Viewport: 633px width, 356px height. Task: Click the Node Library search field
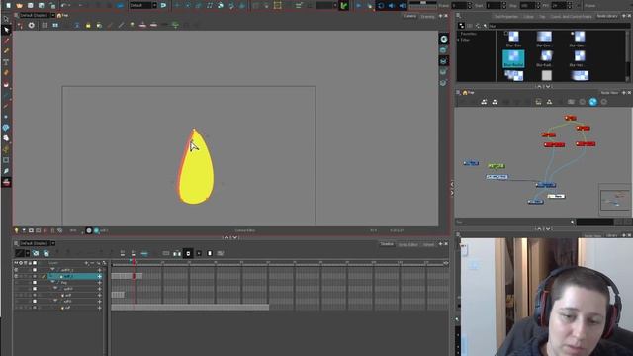559,26
